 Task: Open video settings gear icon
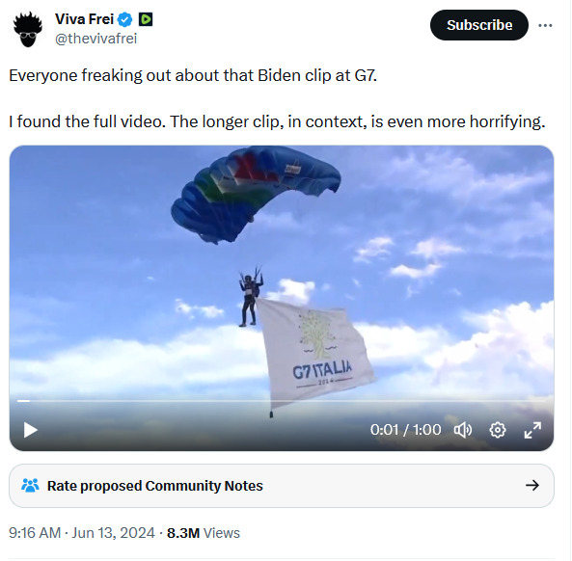(498, 430)
